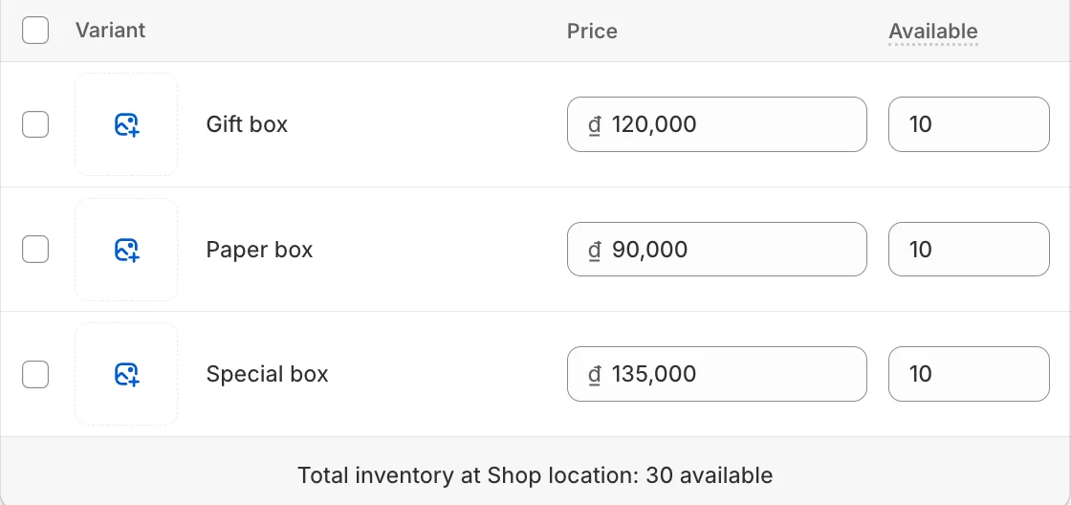Viewport: 1071px width, 505px height.
Task: Open the Special box variant name
Action: (x=267, y=374)
